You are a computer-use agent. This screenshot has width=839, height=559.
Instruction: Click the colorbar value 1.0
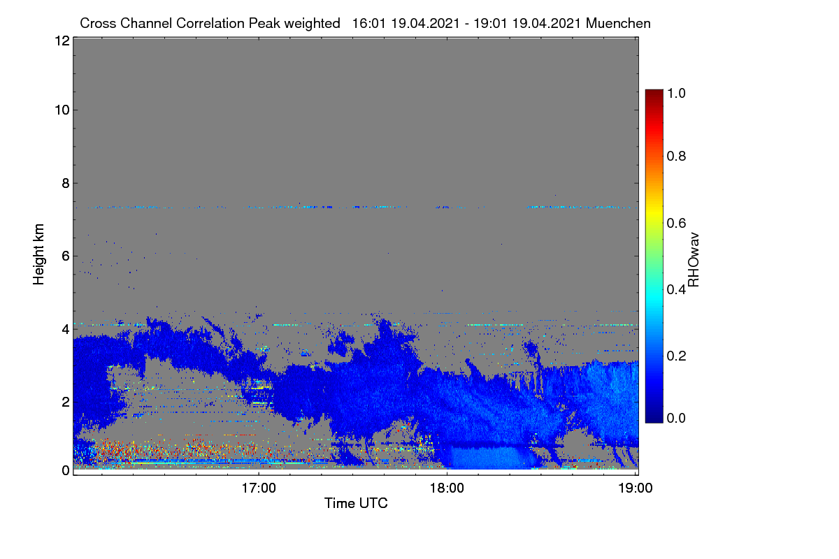point(675,92)
